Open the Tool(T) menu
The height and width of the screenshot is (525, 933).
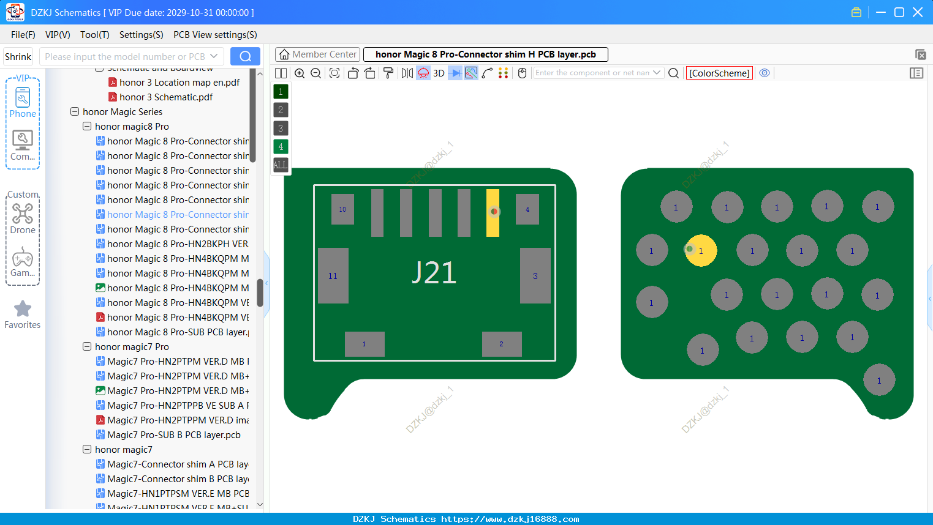click(95, 35)
